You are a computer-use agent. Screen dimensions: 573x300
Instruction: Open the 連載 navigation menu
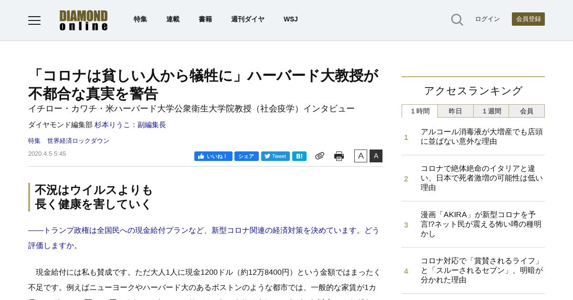point(173,19)
